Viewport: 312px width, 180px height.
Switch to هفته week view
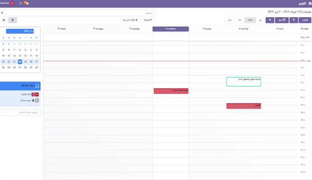pyautogui.click(x=250, y=20)
